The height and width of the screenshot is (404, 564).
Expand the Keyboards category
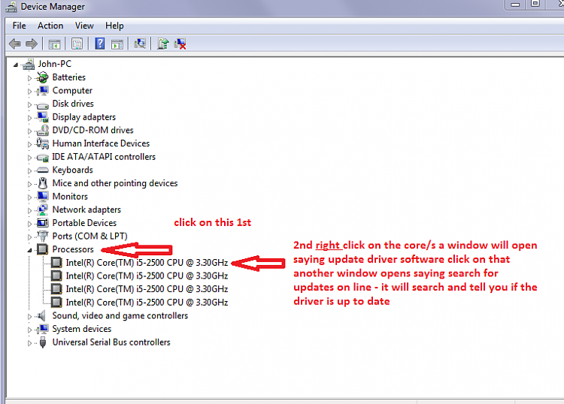click(29, 170)
